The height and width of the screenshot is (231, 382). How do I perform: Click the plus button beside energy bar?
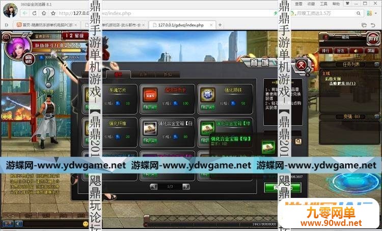pyautogui.click(x=85, y=51)
